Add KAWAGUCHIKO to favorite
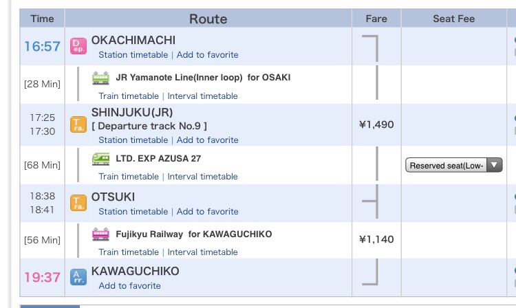This screenshot has height=308, width=516. point(129,286)
